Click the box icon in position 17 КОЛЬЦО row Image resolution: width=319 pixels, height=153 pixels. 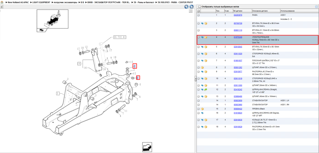[206, 120]
